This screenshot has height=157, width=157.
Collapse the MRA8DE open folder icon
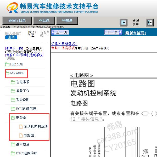7,73
